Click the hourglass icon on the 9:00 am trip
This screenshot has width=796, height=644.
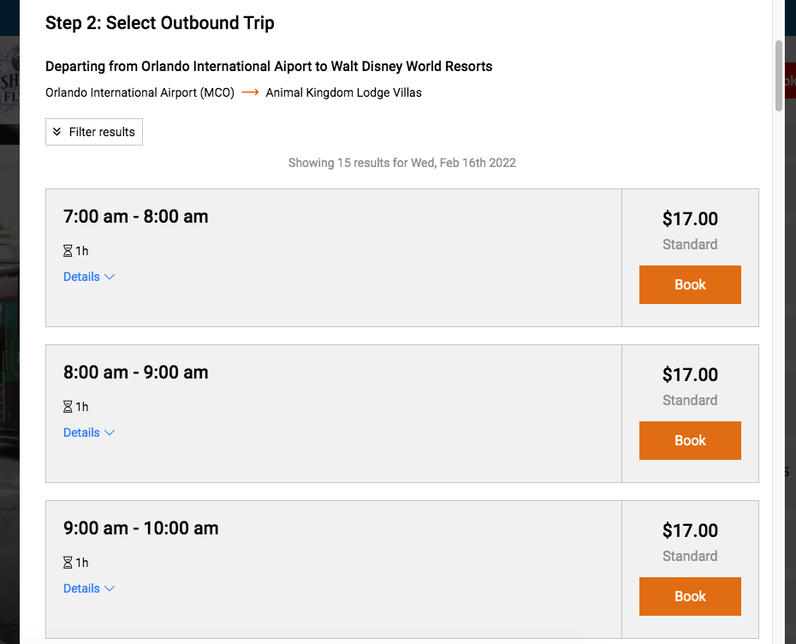point(68,563)
